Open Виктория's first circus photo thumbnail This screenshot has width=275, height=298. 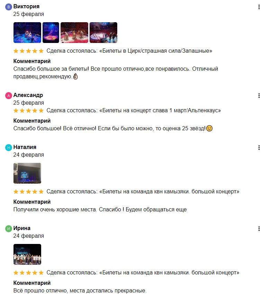27,33
